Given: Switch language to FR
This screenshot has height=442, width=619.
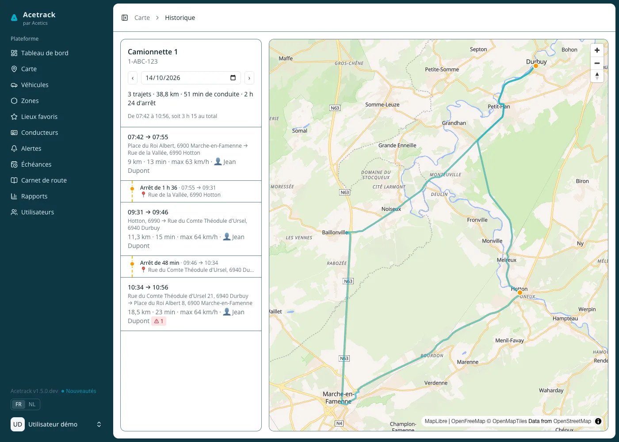Looking at the screenshot, I should point(19,404).
